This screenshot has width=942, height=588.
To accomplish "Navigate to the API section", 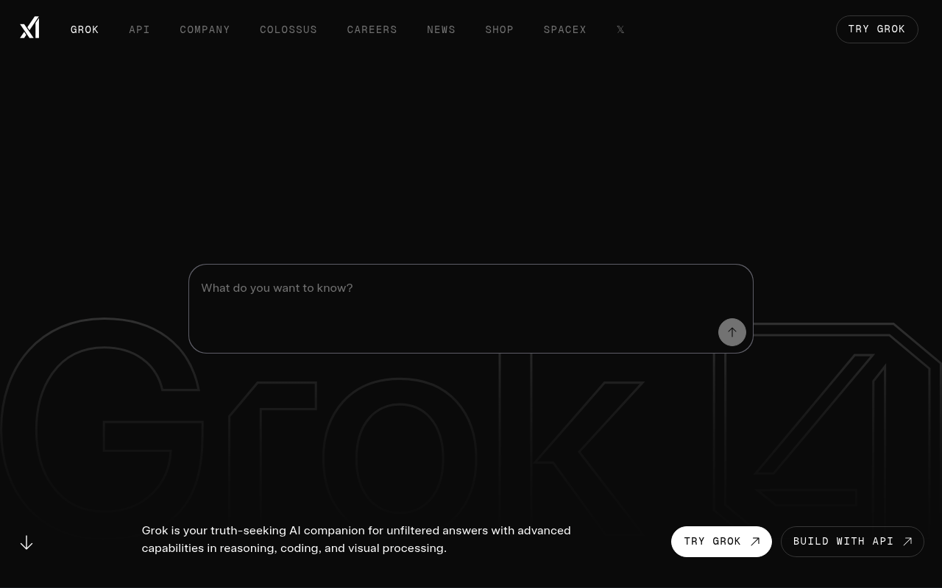I will click(139, 29).
